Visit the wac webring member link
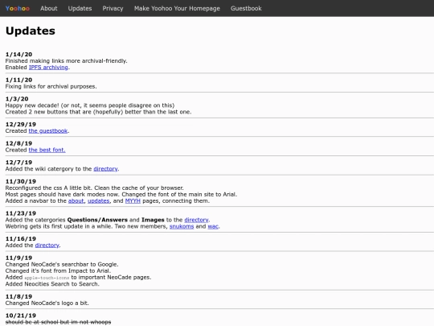 tap(213, 226)
